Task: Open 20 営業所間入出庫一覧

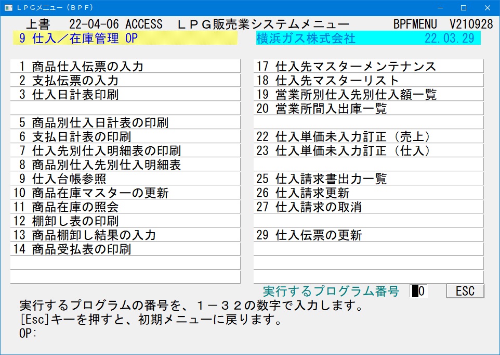Action: pos(369,108)
